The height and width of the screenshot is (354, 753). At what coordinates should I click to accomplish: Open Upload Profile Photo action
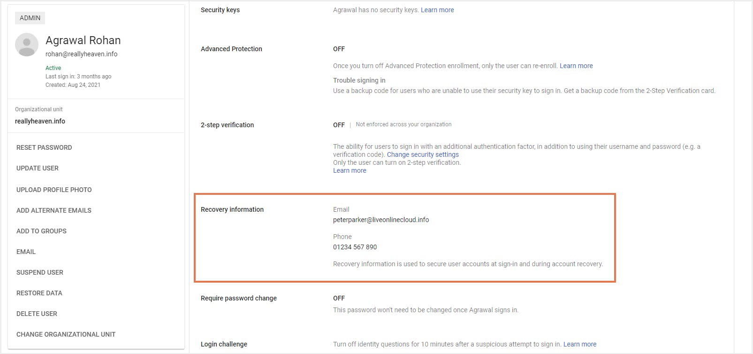(54, 190)
